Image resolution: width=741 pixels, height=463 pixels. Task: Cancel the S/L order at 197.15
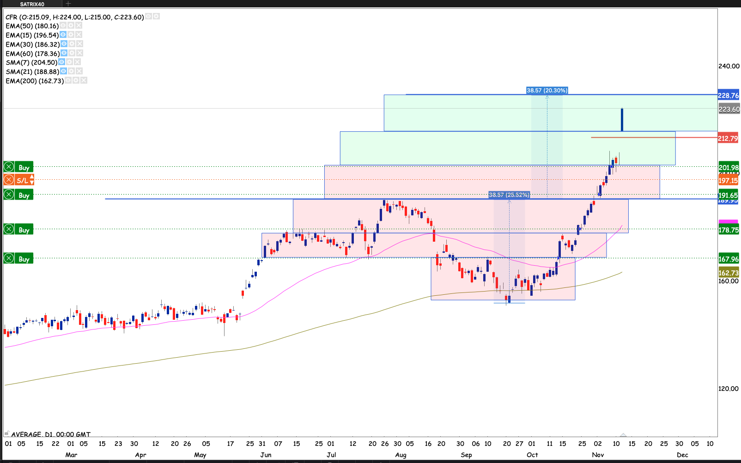[x=9, y=180]
